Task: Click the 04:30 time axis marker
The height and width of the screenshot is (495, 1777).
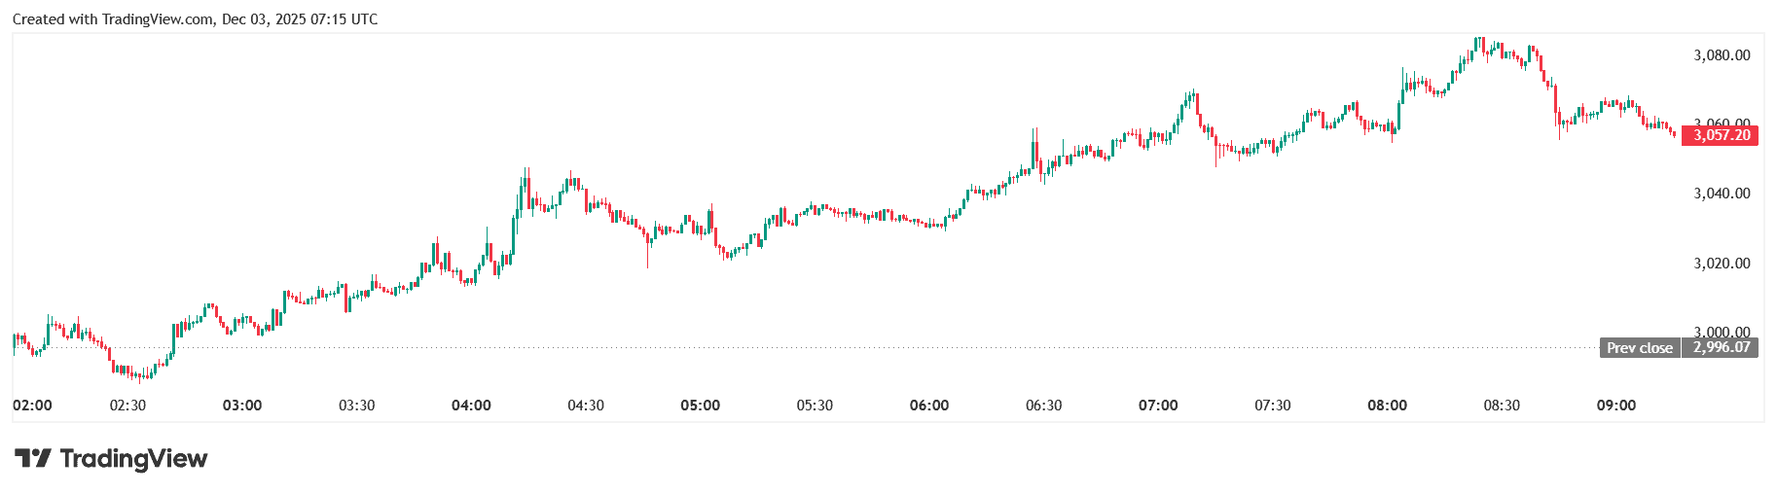Action: tap(586, 406)
